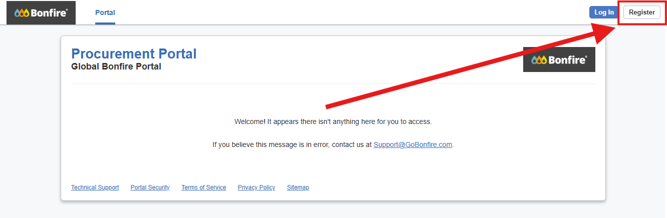Viewport: 667px width, 218px height.
Task: Go to the Sitemap
Action: tap(298, 187)
